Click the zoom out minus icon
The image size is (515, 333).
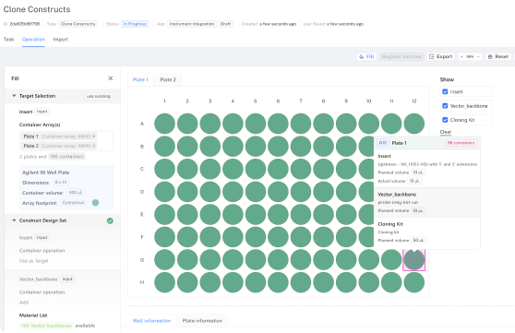click(478, 56)
